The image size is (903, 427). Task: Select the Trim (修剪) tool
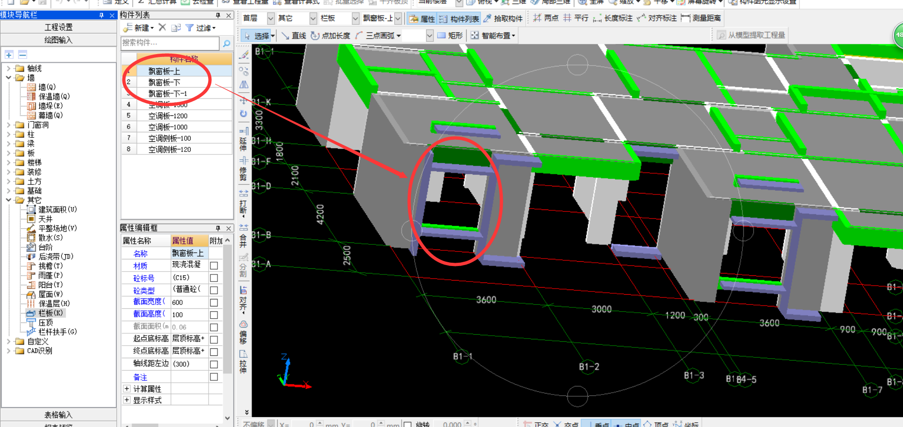tap(243, 169)
